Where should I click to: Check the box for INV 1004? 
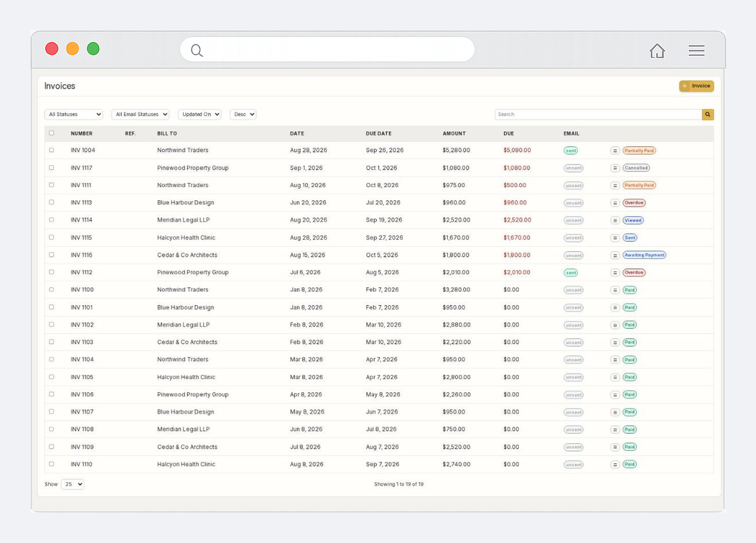pos(51,150)
